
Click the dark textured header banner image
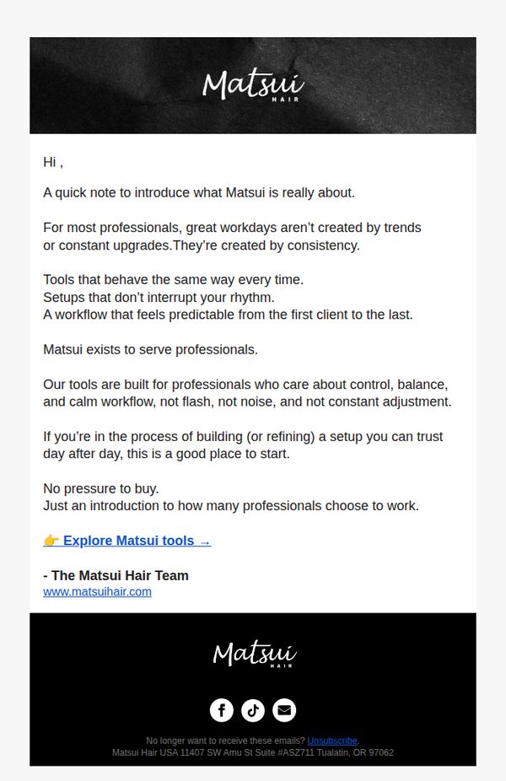tap(253, 85)
